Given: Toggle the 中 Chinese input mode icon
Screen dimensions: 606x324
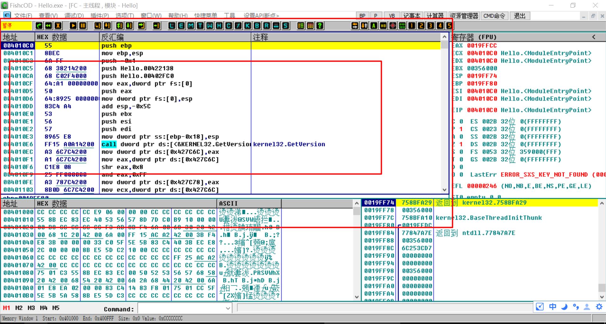Looking at the screenshot, I should click(553, 307).
